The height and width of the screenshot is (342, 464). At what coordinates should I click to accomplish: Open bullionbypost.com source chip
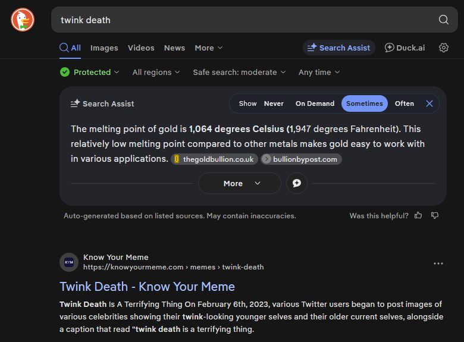coord(301,159)
